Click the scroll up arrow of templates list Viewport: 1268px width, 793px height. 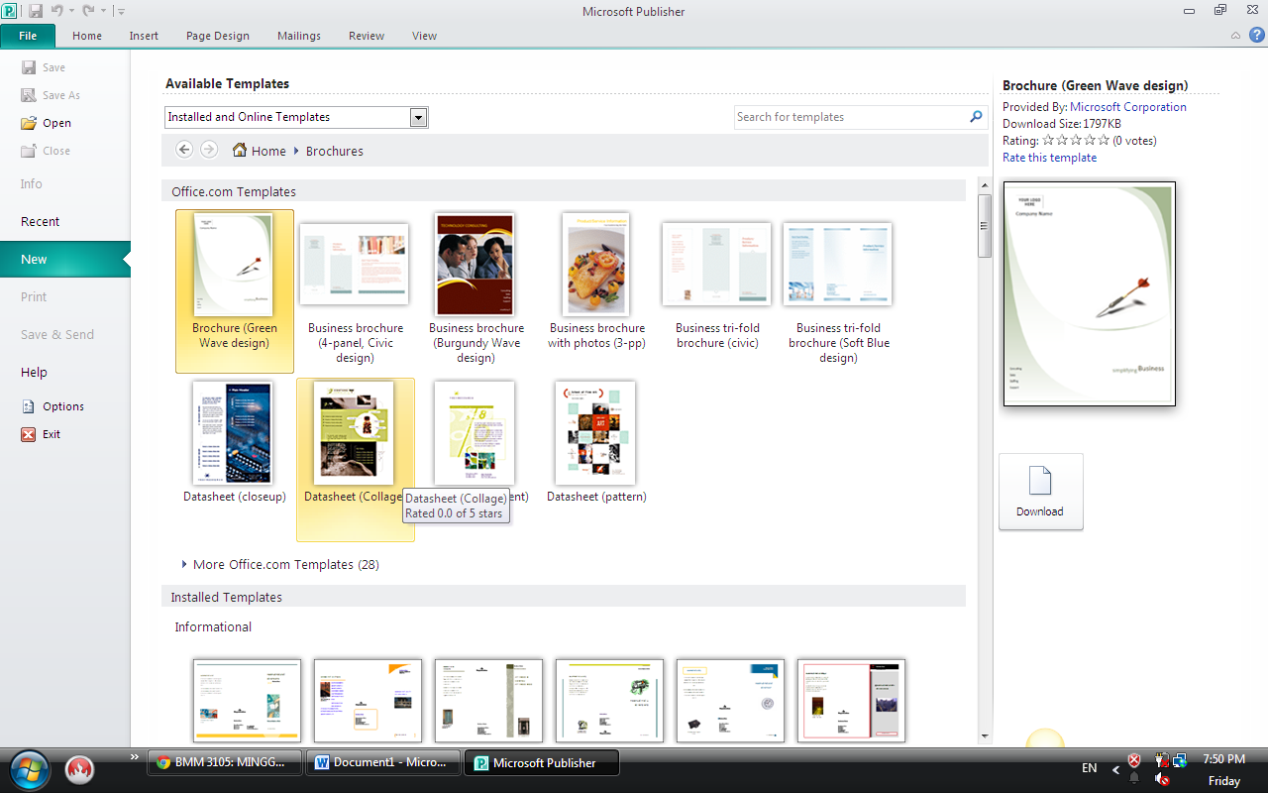point(985,185)
